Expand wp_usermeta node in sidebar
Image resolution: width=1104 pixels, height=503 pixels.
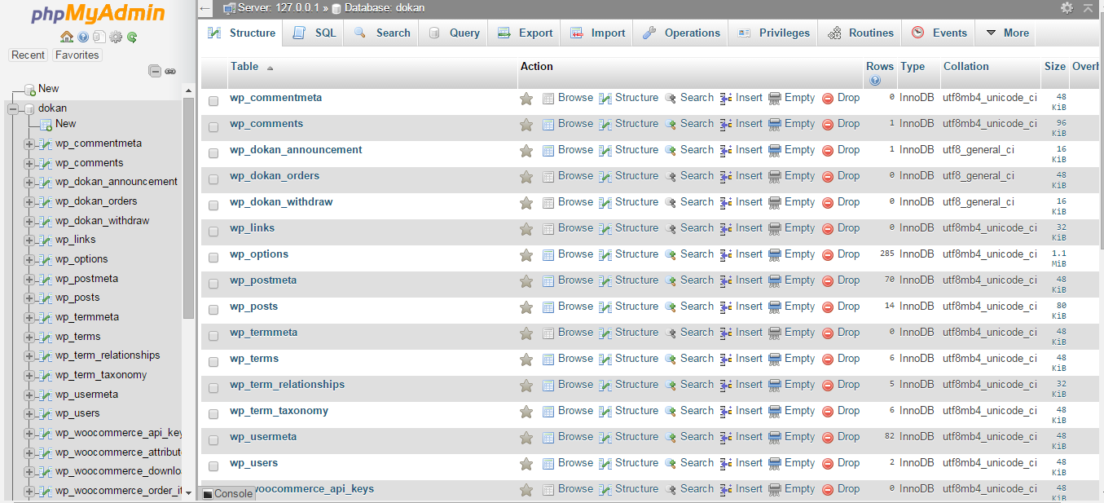coord(29,395)
